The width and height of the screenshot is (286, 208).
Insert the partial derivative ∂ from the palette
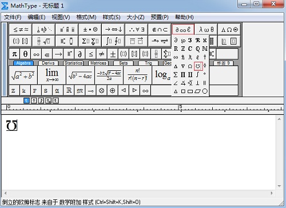(x=176, y=40)
